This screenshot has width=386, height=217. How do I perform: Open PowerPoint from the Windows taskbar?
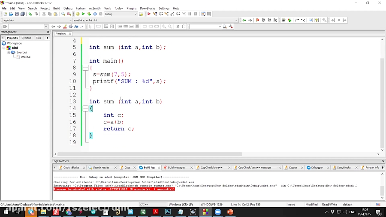(230, 212)
